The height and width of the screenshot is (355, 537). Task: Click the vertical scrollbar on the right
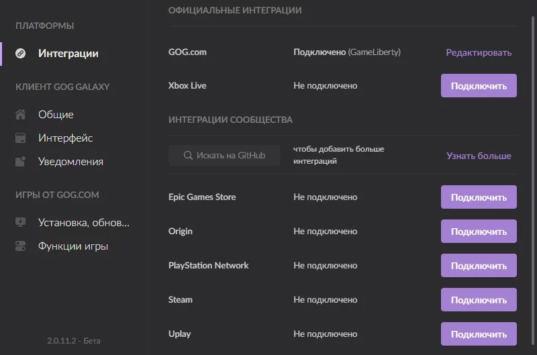(x=533, y=180)
